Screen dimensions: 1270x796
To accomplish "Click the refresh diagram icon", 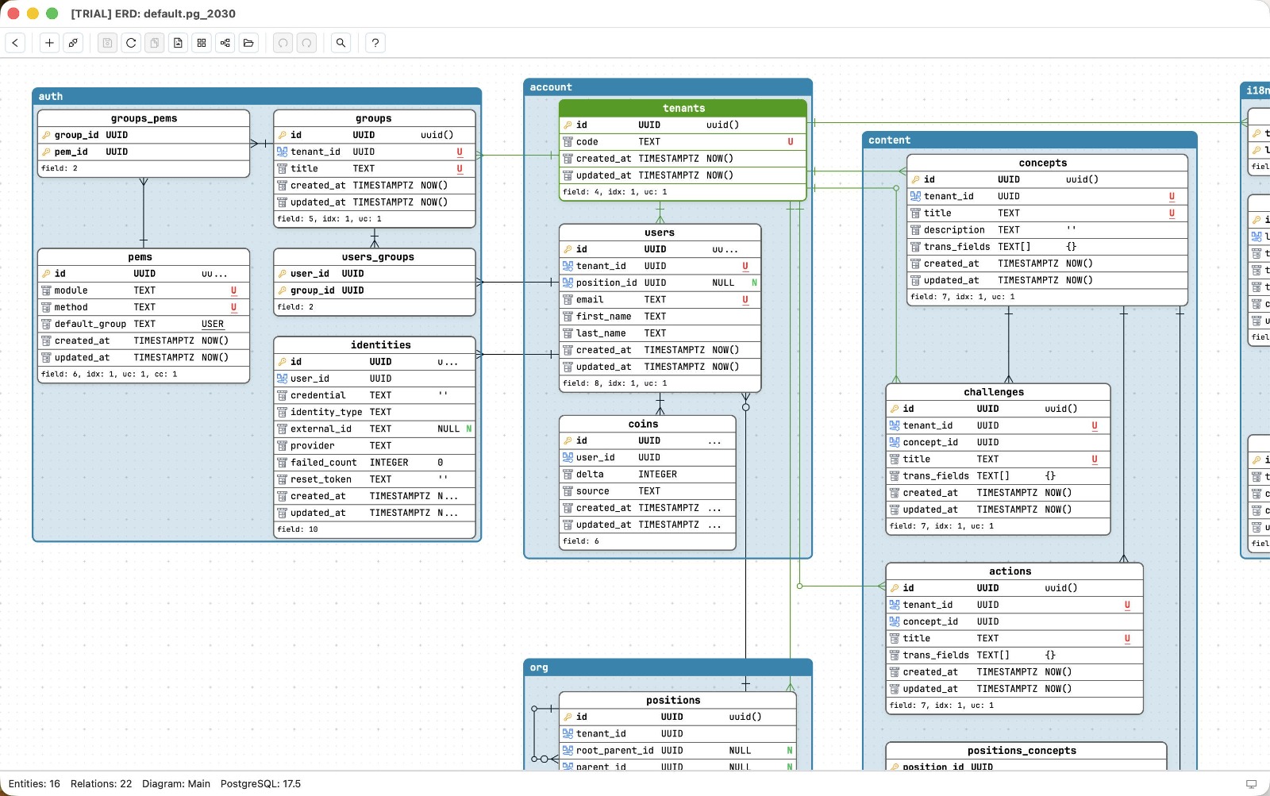I will (x=131, y=43).
